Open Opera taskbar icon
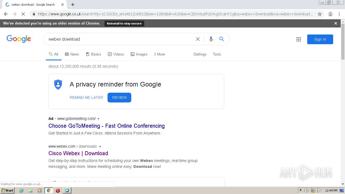Image resolution: width=345 pixels, height=194 pixels. pos(58,190)
